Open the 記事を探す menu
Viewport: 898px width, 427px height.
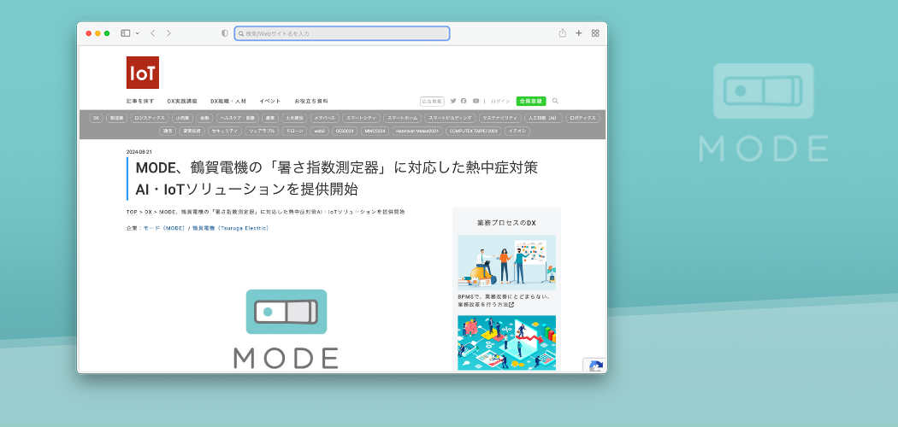(x=140, y=101)
